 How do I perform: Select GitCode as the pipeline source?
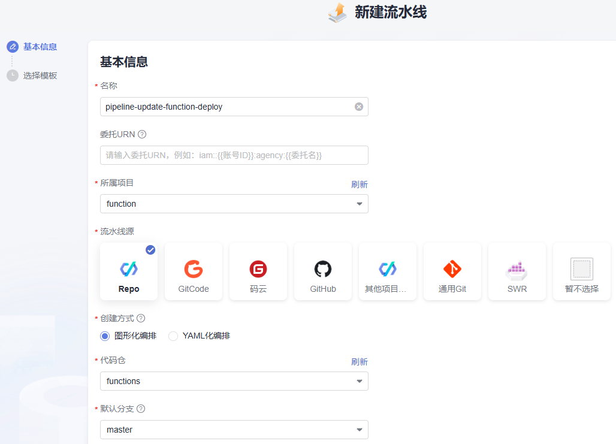[x=194, y=271]
